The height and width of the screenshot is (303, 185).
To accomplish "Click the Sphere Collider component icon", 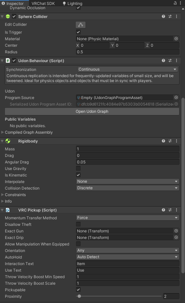I will coord(8,16).
